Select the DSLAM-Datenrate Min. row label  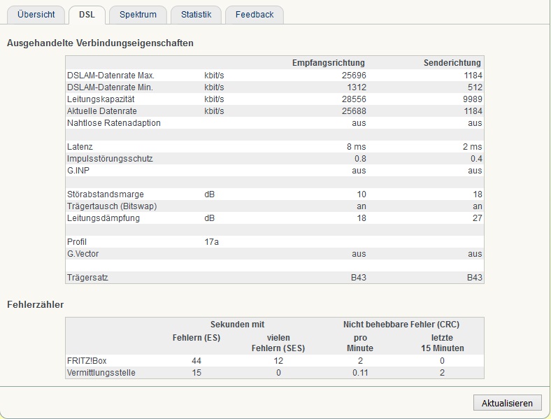(110, 87)
